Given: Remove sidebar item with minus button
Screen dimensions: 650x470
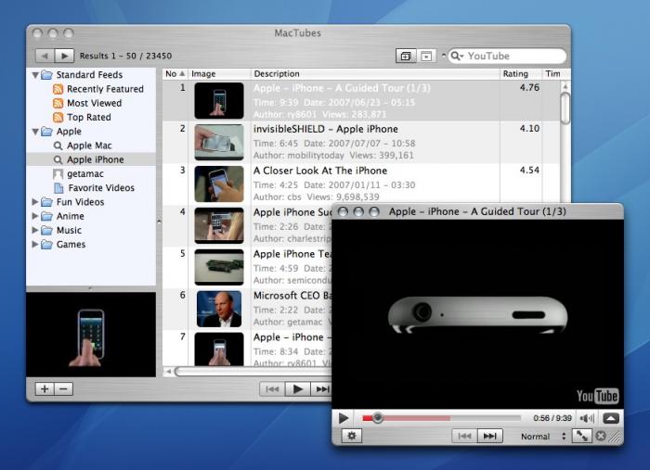Looking at the screenshot, I should [63, 389].
